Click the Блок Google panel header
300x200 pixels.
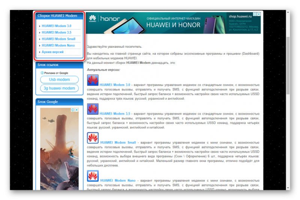coord(59,102)
